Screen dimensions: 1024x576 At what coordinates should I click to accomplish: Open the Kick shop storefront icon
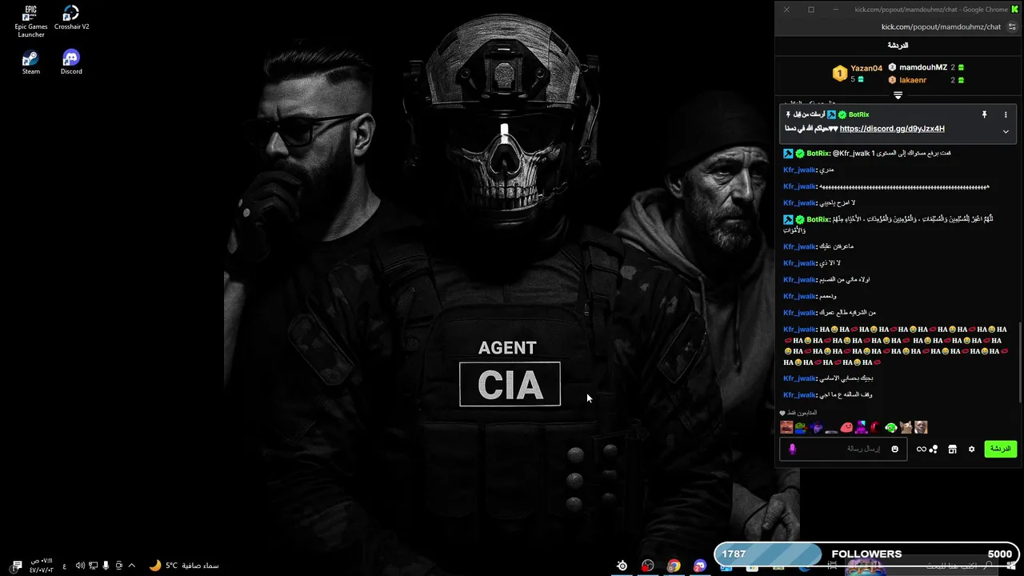tap(952, 449)
